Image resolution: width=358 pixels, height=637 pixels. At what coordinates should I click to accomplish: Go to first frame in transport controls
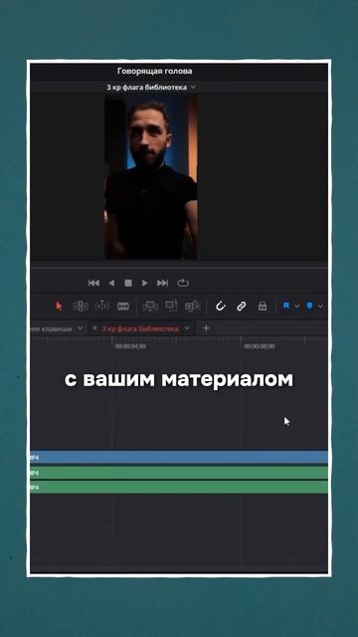click(93, 283)
